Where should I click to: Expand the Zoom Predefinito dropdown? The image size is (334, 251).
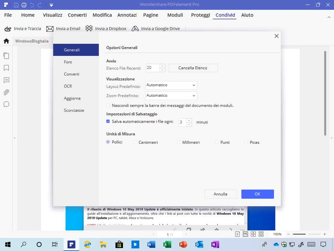pos(171,96)
